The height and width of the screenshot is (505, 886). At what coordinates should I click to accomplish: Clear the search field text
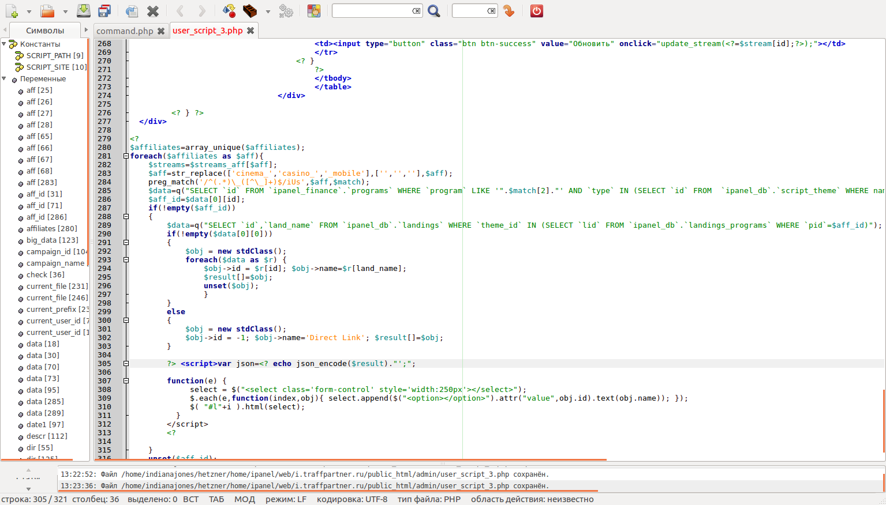point(416,11)
